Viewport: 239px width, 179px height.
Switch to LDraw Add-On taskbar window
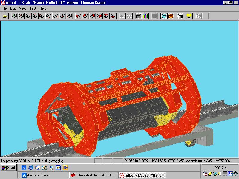(93, 175)
